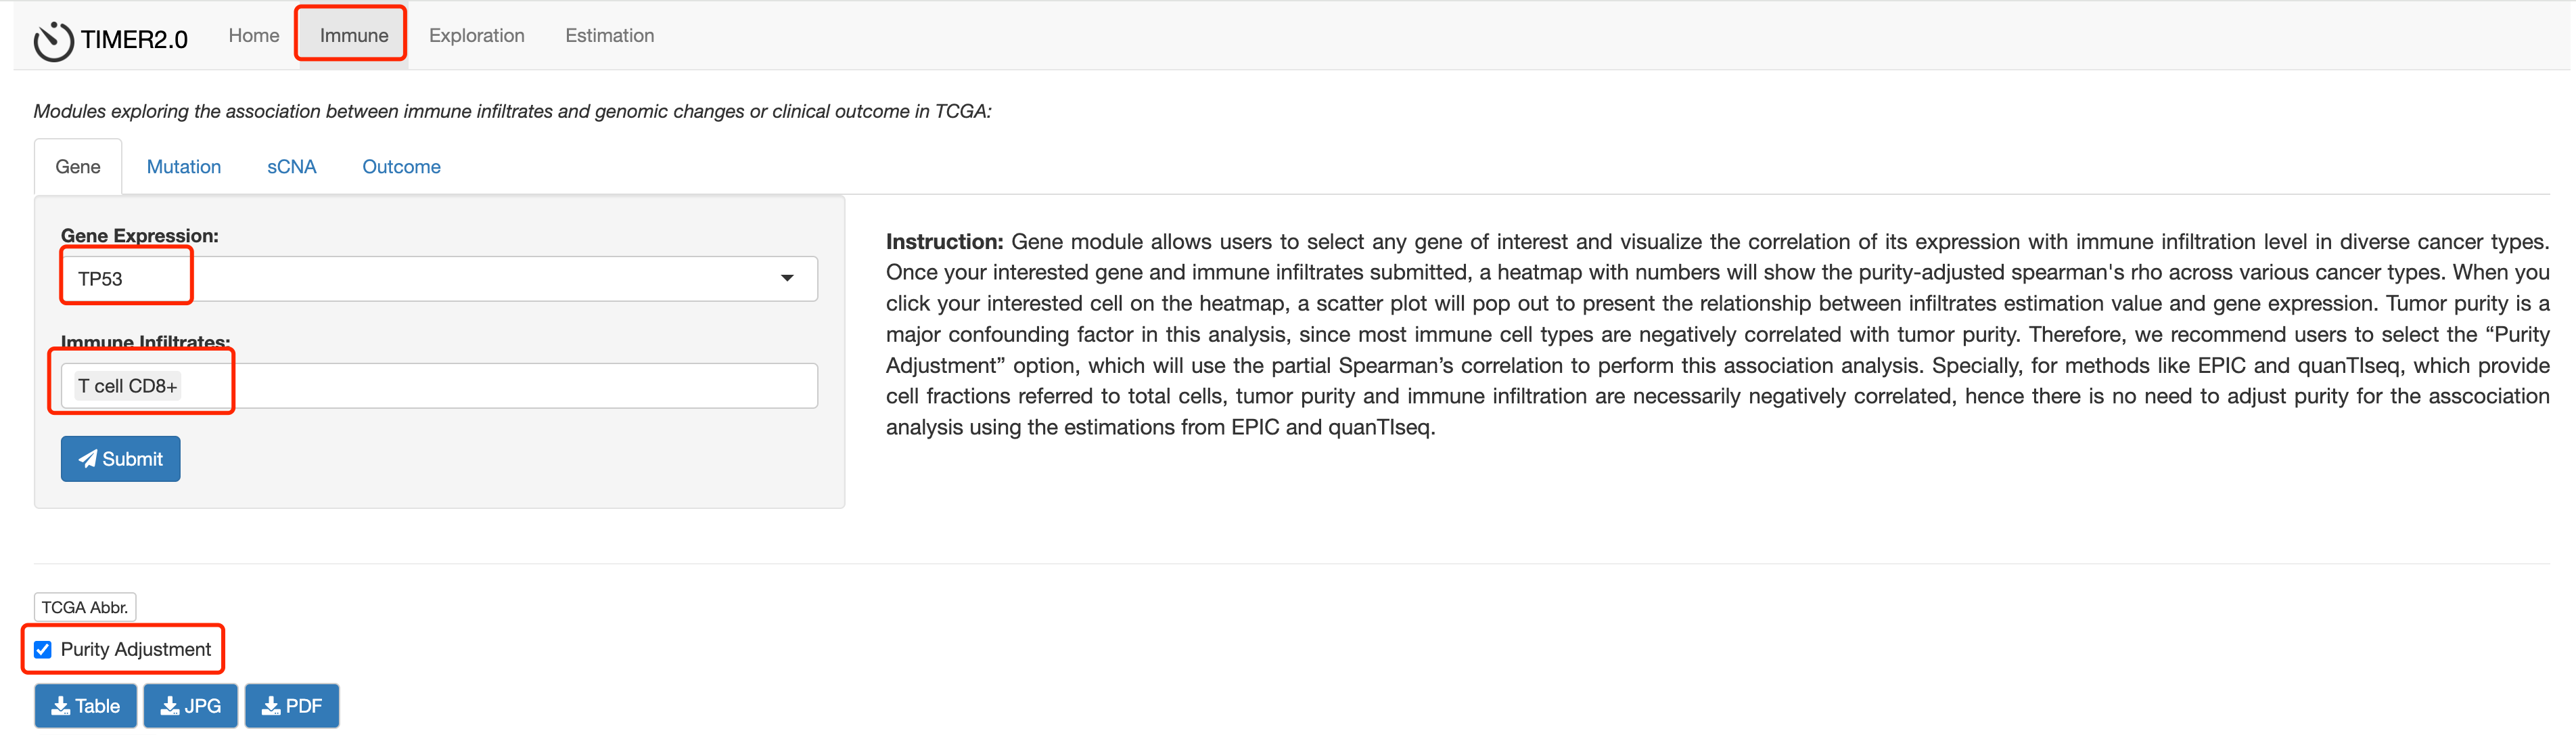Switch to the Outcome tab
The image size is (2576, 735).
pyautogui.click(x=401, y=167)
